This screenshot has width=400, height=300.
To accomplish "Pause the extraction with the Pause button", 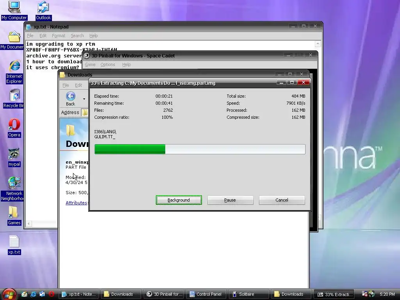I will 230,200.
